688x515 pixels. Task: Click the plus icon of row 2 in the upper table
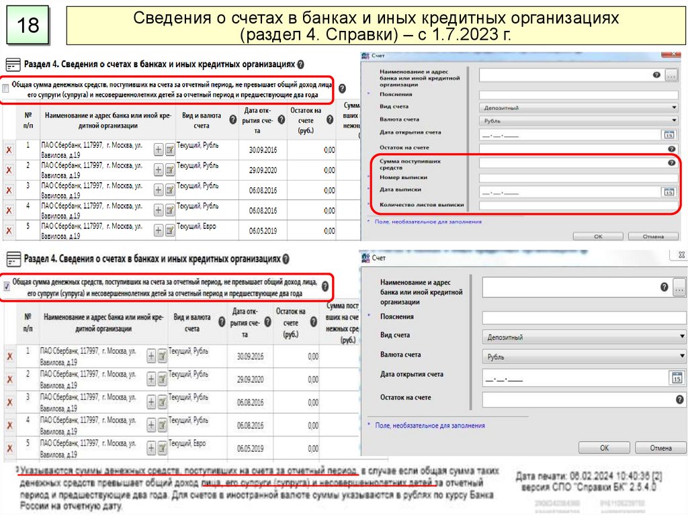pos(159,170)
